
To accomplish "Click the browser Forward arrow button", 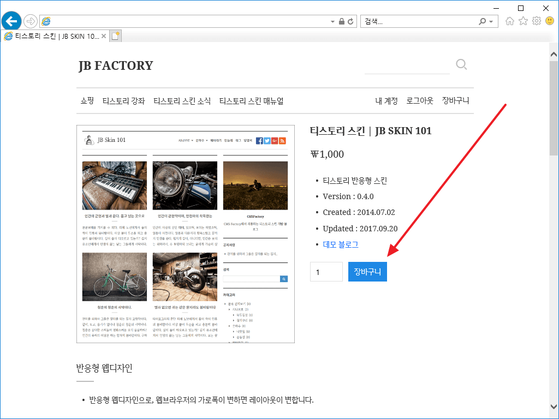I will [x=31, y=21].
